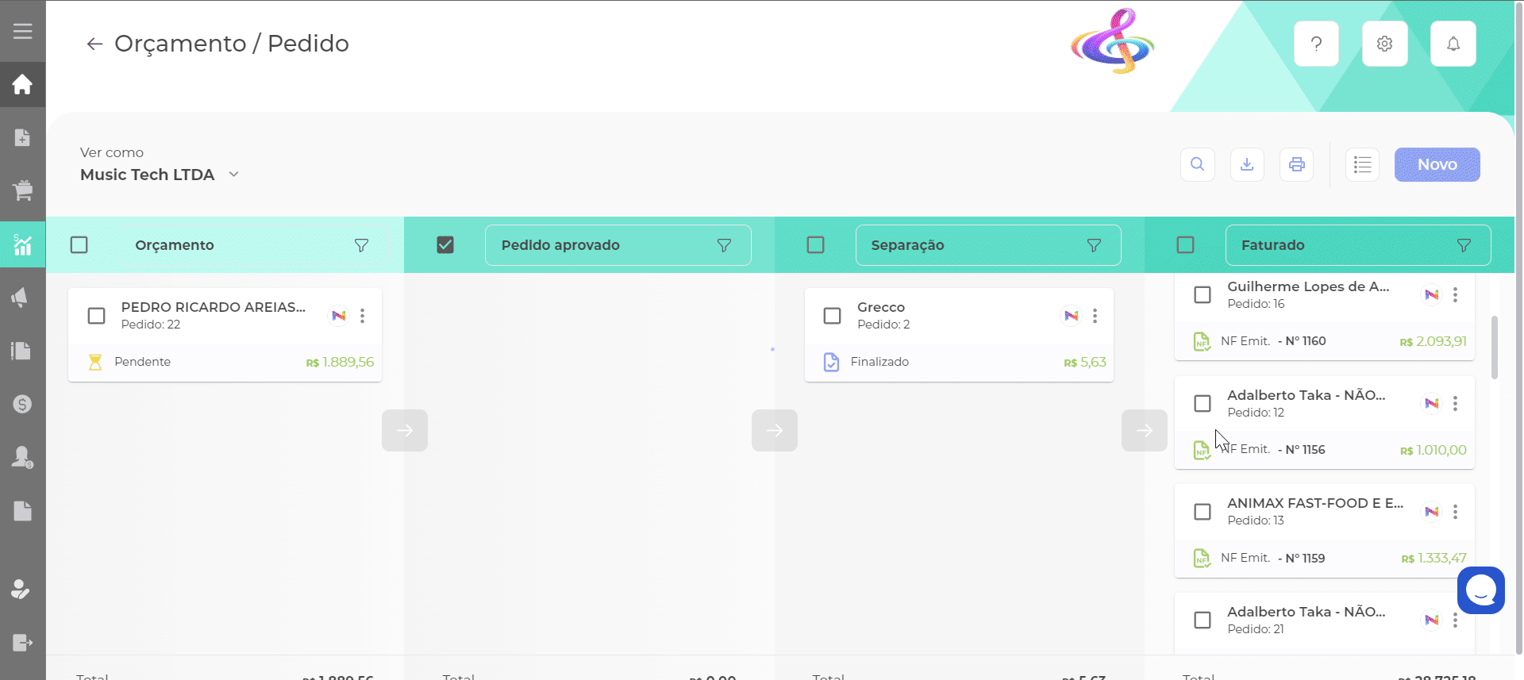Screen dimensions: 1524x680
Task: Uncheck the Pedido aprovado column checkbox
Action: 445,245
